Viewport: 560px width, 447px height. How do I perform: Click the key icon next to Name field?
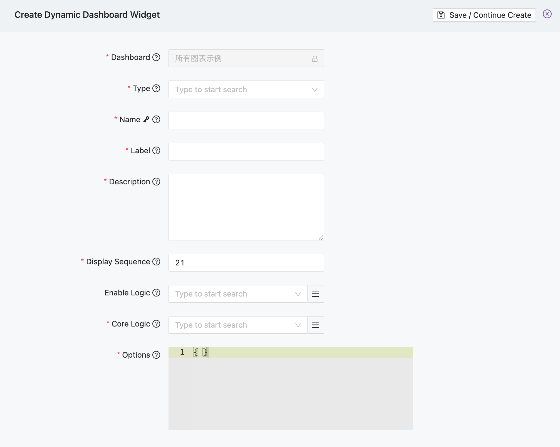coord(146,119)
